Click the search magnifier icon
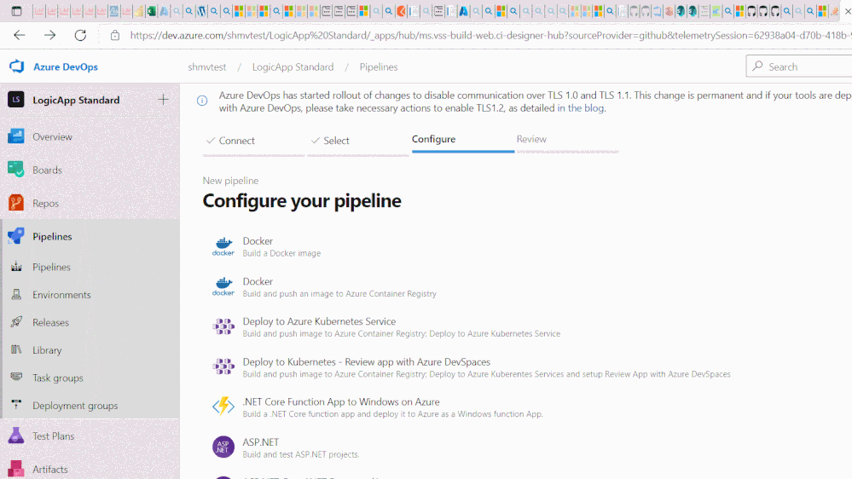Image resolution: width=852 pixels, height=479 pixels. coord(757,66)
